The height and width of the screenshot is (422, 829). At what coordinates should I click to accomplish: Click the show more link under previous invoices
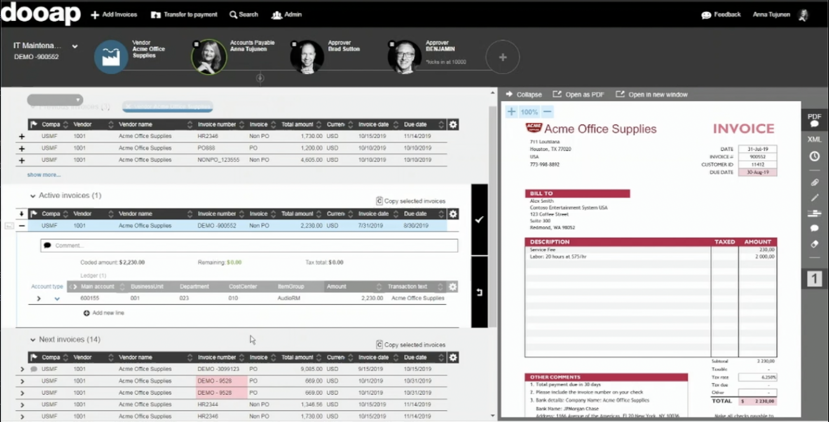coord(43,174)
